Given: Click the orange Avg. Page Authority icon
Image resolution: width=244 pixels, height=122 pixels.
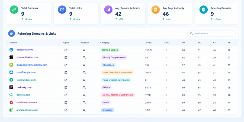Looking at the screenshot, I should (156, 10).
